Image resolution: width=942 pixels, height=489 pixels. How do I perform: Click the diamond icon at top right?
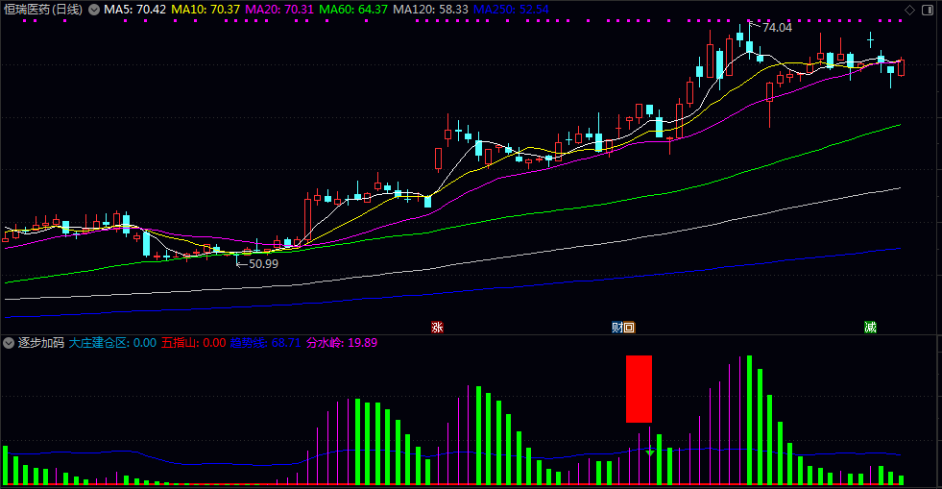pos(909,10)
